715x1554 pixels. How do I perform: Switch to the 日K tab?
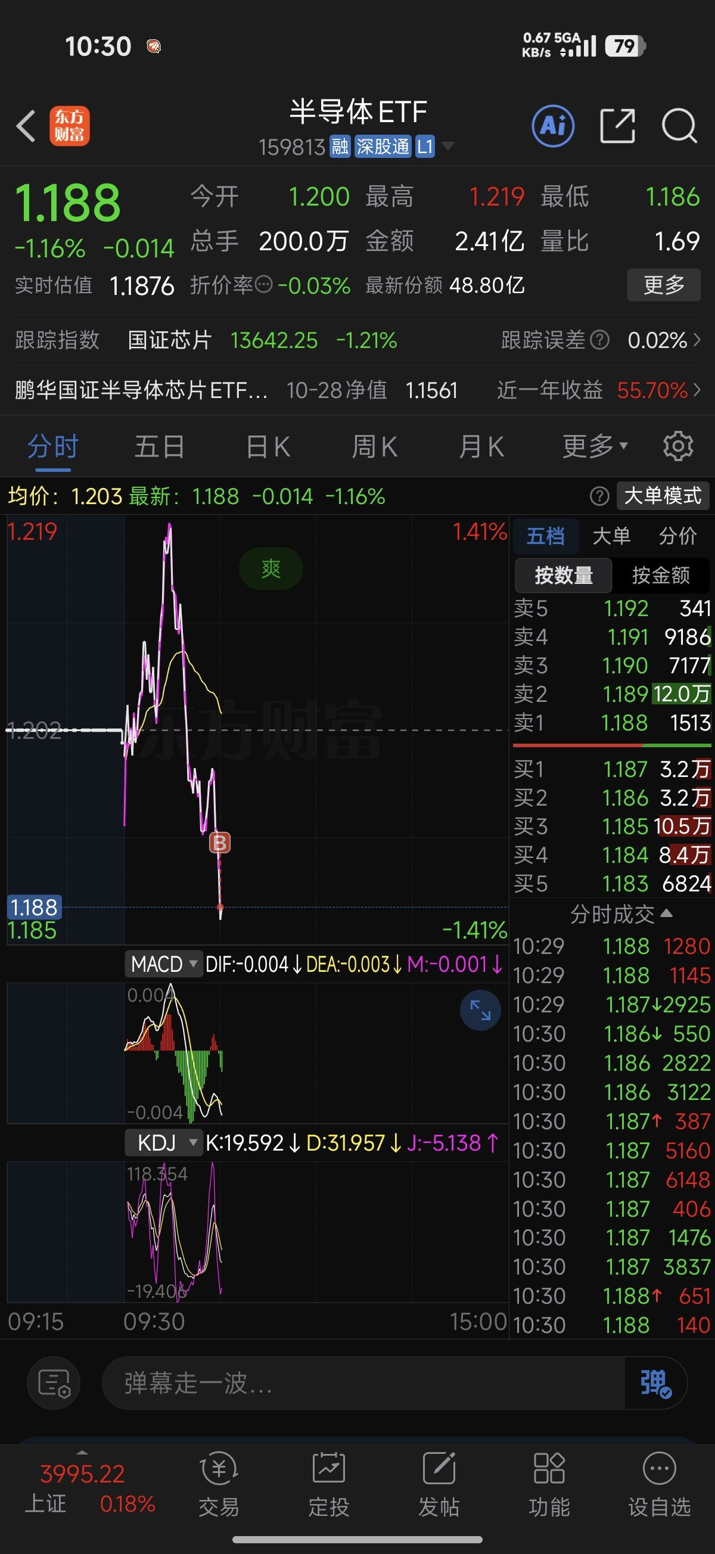click(269, 447)
